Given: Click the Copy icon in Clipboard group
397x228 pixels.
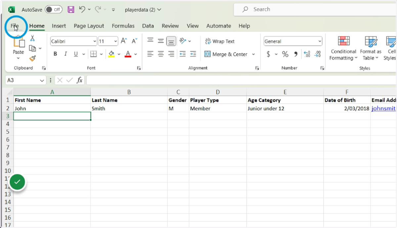Looking at the screenshot, I should 32,48.
